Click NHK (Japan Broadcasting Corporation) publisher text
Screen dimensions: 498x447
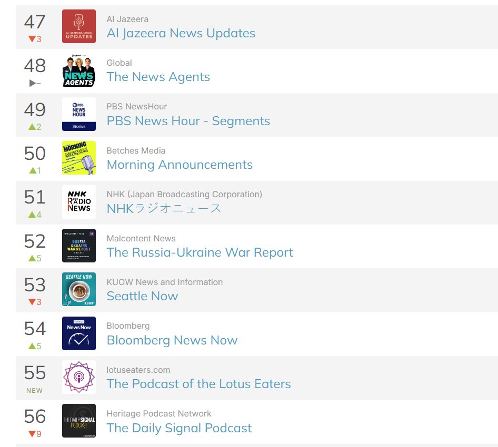pos(185,194)
